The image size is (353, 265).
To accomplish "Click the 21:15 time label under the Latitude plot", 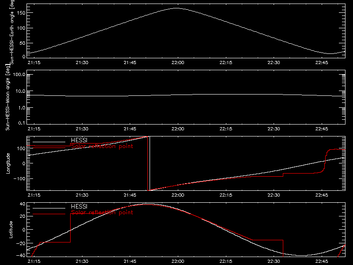I will (x=34, y=261).
